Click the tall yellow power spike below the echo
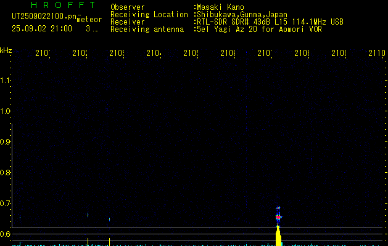The width and height of the screenshot is (388, 246). pos(279,236)
